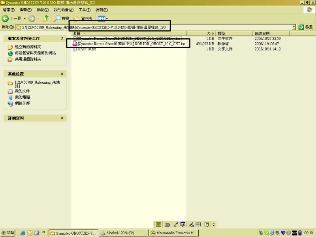
Task: Click the language bar keyboard icon
Action: [167, 224]
